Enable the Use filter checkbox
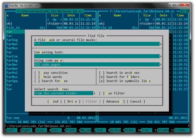195x138 pixels. pyautogui.click(x=102, y=93)
